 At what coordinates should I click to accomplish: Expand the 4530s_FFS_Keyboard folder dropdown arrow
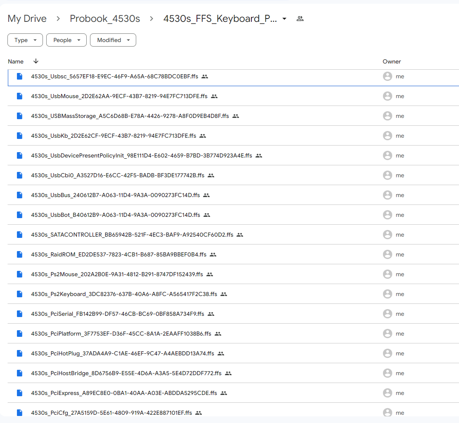[284, 19]
